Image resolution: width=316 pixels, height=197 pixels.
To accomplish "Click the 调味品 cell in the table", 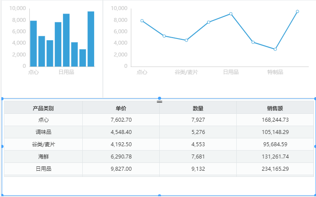I will click(x=43, y=132).
